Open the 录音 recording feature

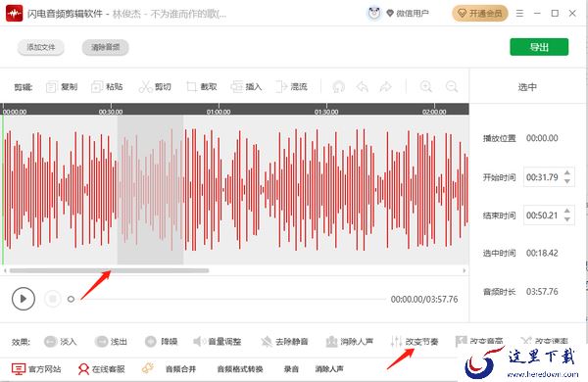click(291, 369)
